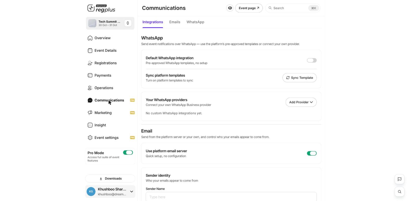This screenshot has height=201, width=408.
Task: Expand the Add Provider dropdown
Action: tap(301, 102)
